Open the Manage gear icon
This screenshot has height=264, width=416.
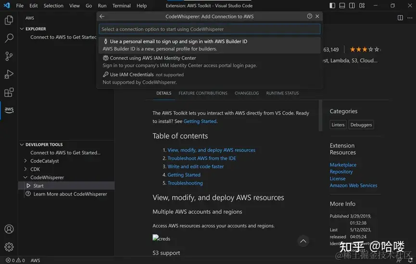click(9, 247)
